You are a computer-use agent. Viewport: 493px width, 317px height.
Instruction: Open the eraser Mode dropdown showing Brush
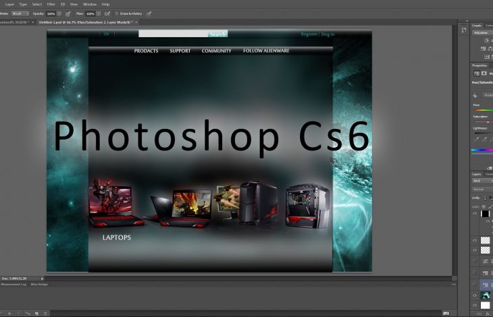coord(20,13)
